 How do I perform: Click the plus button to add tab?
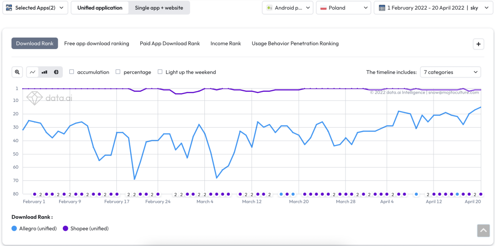(478, 44)
